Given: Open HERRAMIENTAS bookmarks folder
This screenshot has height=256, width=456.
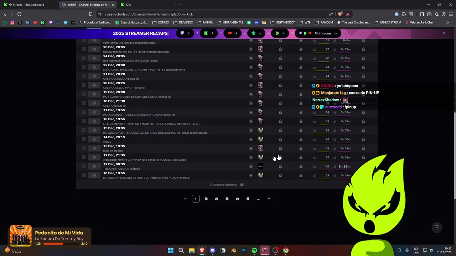Looking at the screenshot, I should click(230, 22).
